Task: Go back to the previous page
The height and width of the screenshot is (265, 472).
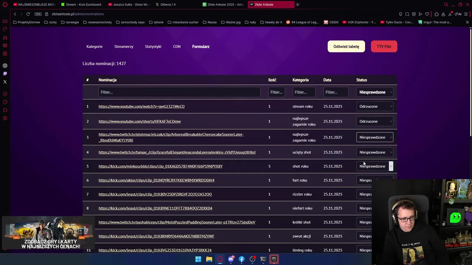Action: [15, 14]
